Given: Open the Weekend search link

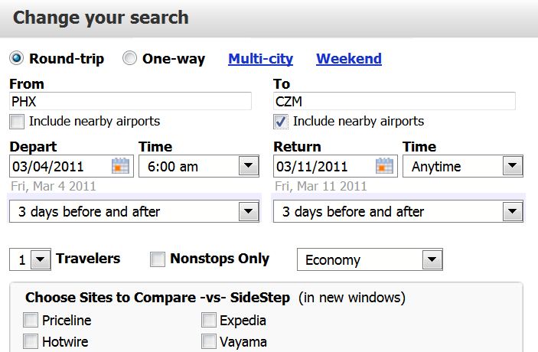Looking at the screenshot, I should (348, 59).
